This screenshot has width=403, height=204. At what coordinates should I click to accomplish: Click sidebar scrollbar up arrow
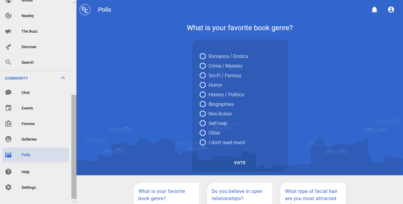[74, 2]
